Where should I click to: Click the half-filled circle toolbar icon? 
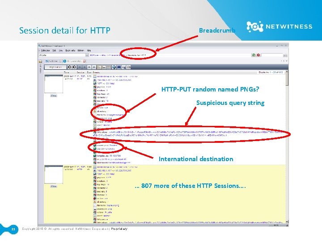[x=70, y=67]
